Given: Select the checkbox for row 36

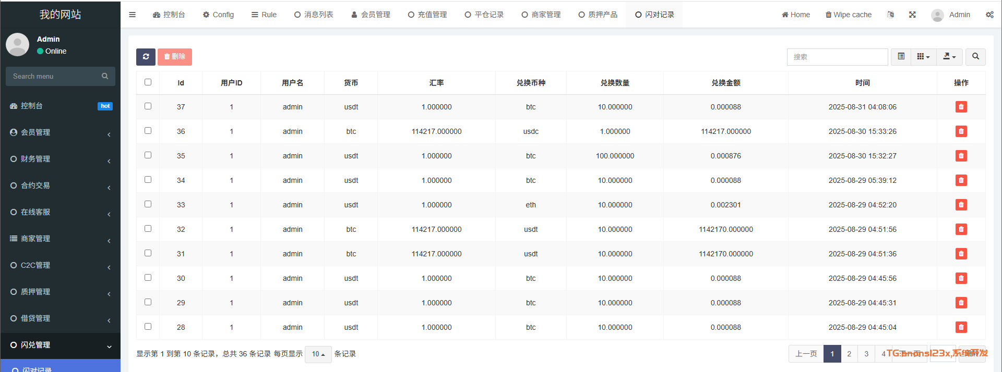Looking at the screenshot, I should (148, 131).
